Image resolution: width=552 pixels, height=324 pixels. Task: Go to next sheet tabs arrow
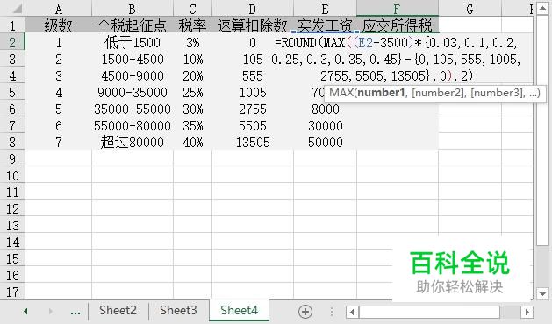click(x=51, y=312)
